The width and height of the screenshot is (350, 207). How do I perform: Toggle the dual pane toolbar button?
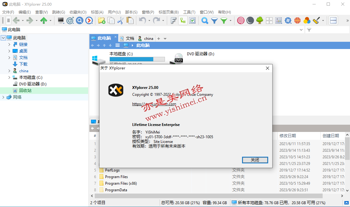(x=333, y=20)
